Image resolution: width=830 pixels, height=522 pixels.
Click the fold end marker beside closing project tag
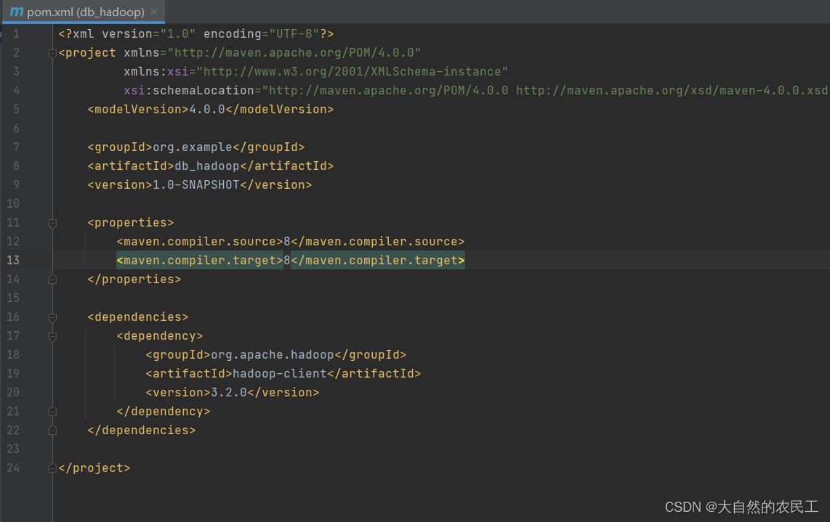(x=52, y=468)
